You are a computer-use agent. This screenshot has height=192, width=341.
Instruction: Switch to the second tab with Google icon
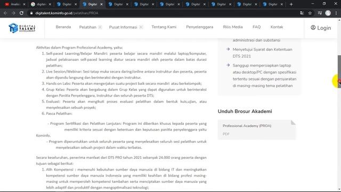click(x=41, y=4)
